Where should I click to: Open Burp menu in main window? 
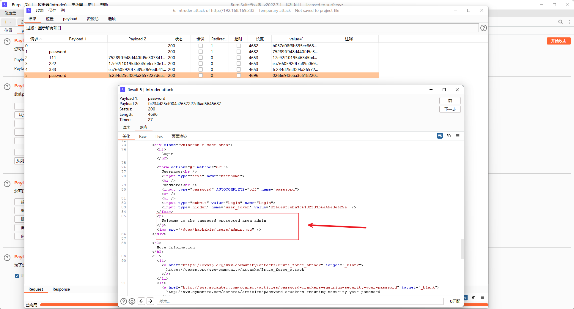point(16,5)
